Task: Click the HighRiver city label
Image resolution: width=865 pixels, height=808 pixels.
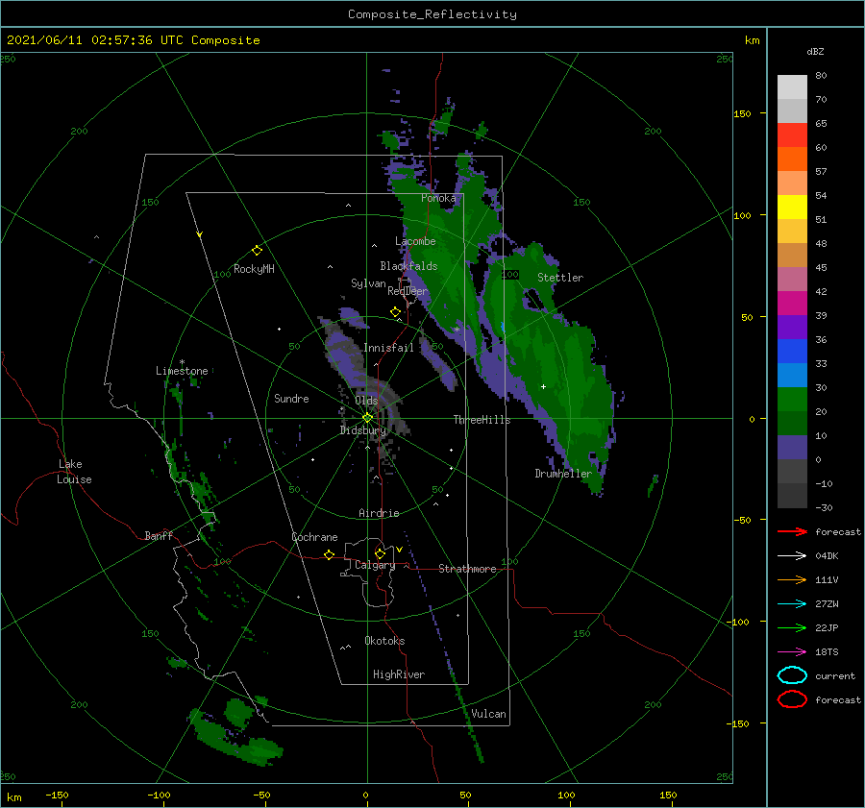Action: coord(399,674)
